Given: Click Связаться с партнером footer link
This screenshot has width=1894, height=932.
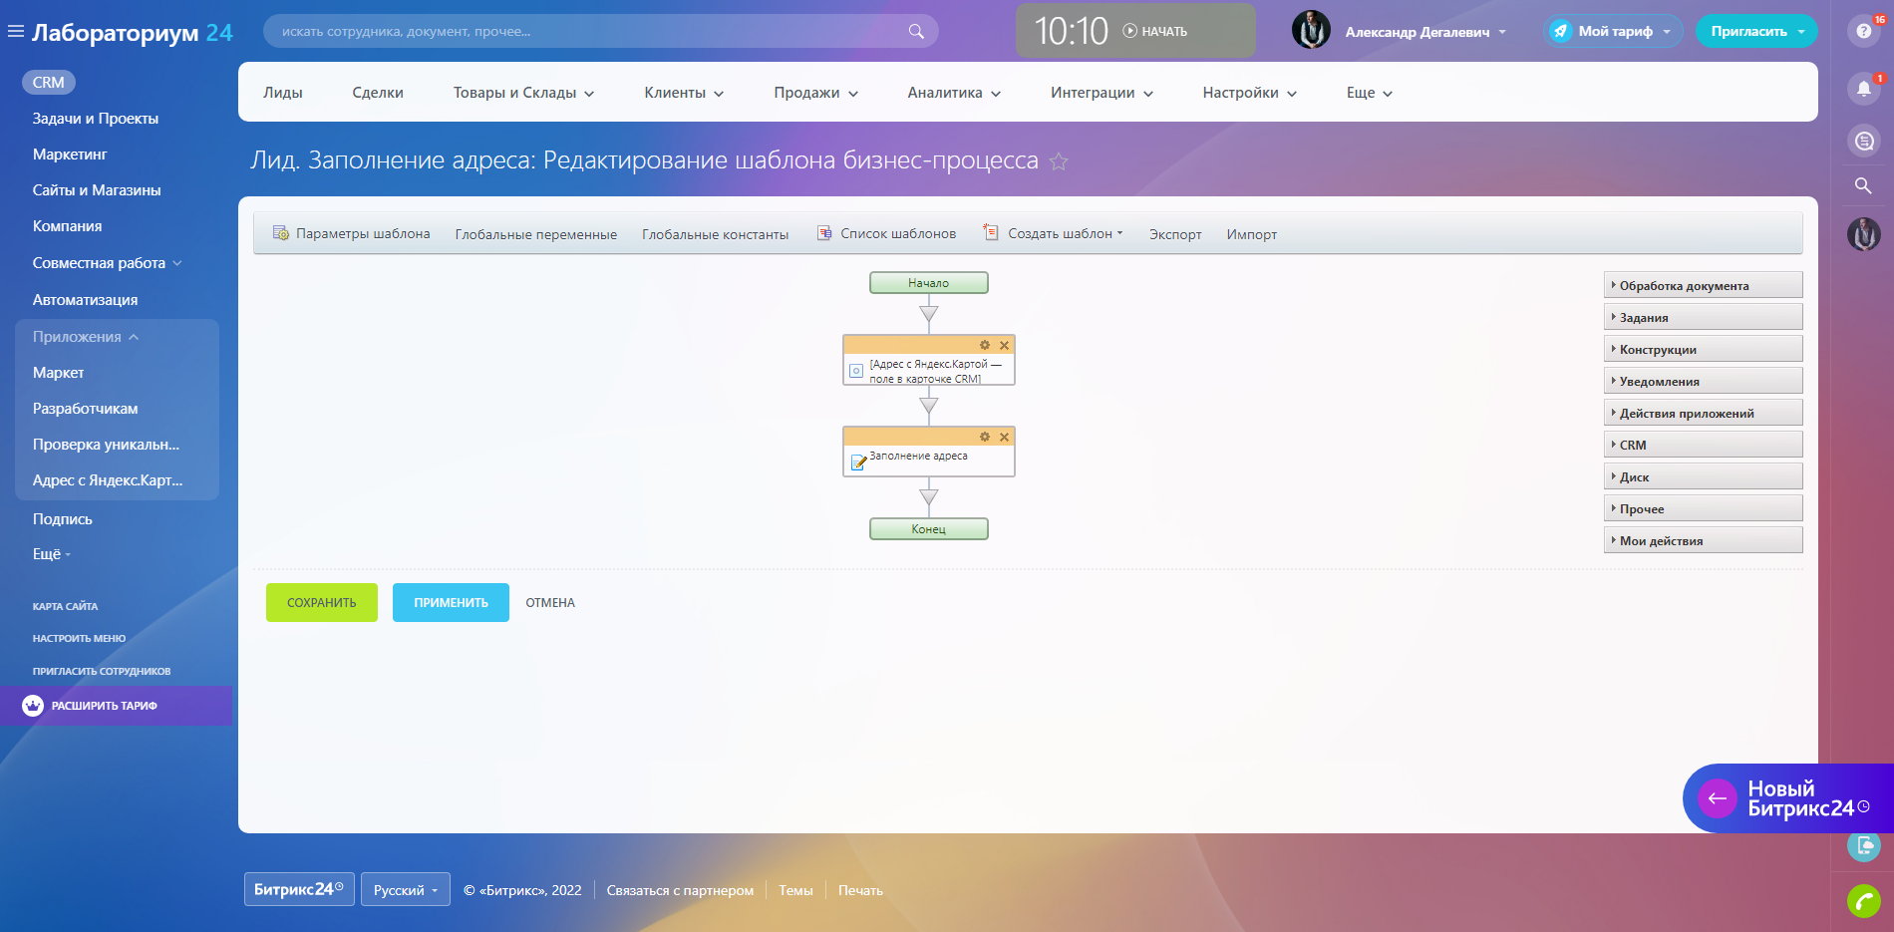Looking at the screenshot, I should pyautogui.click(x=680, y=890).
